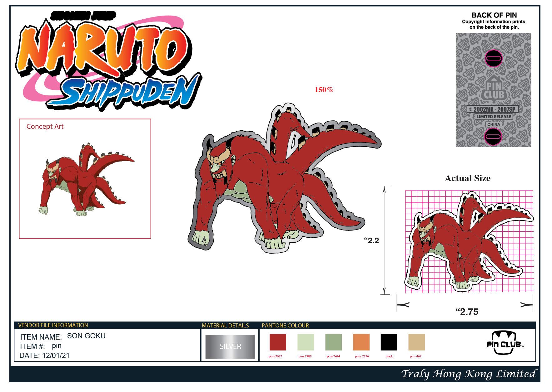552x392 pixels.
Task: Click the "LIMITED RELEASE" stamp on pin back
Action: pos(494,117)
